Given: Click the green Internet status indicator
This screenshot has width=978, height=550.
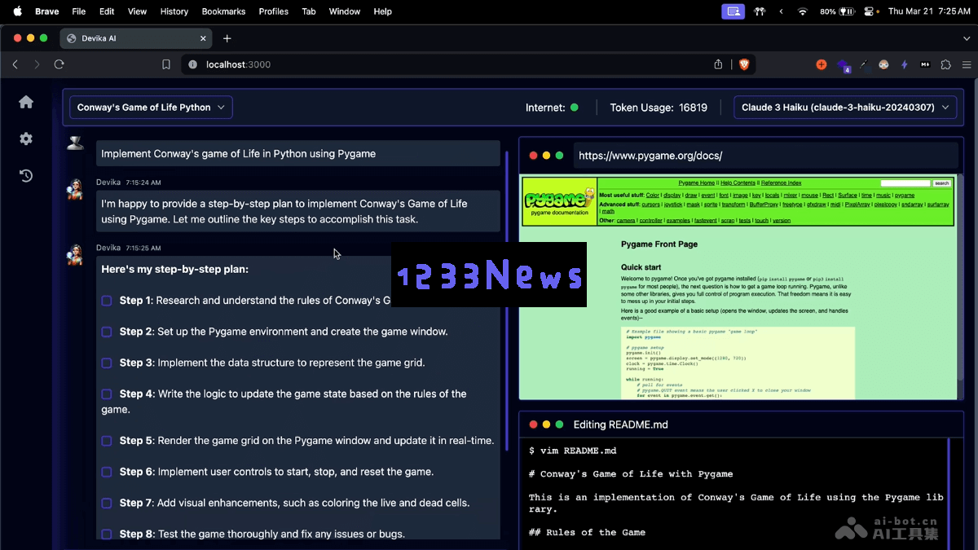Looking at the screenshot, I should tap(575, 108).
